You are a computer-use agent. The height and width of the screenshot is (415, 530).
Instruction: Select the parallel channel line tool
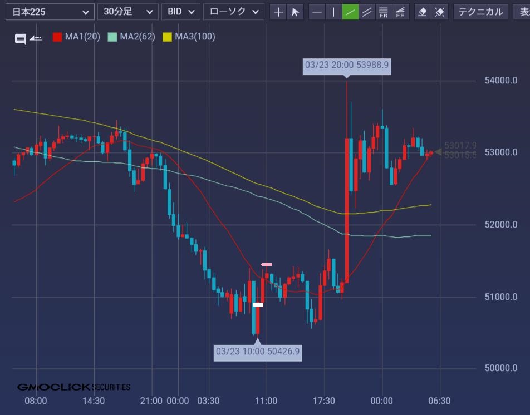[367, 12]
